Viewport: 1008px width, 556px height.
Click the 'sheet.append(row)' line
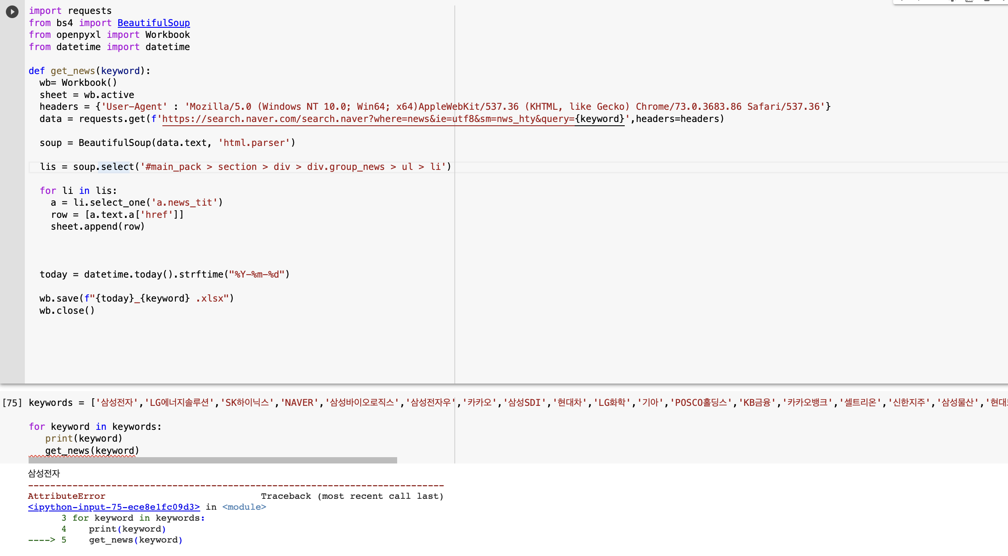pos(98,227)
